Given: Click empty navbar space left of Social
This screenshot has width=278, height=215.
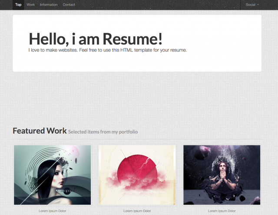Looking at the screenshot, I should 174,5.
